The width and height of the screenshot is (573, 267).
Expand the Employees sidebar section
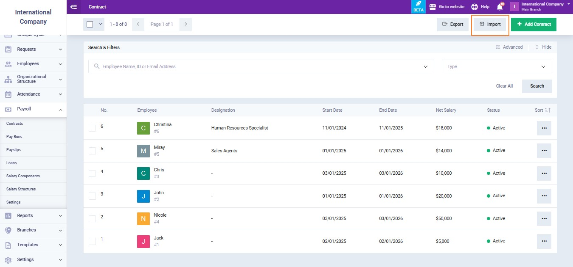pos(33,64)
